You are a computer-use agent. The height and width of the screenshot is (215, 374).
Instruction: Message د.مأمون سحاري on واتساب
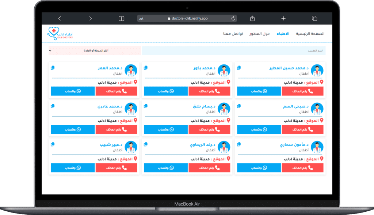(x=259, y=168)
